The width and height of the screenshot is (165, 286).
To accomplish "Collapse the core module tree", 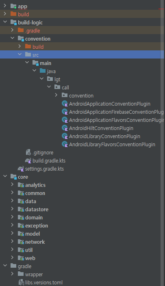I will (5, 176).
